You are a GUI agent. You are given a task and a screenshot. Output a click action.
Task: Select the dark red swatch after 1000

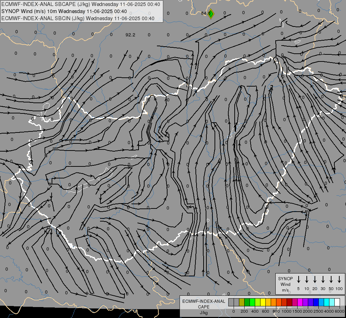click(x=289, y=302)
